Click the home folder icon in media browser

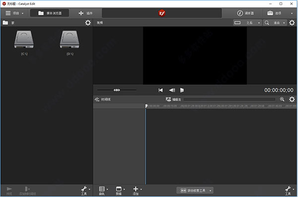point(5,23)
